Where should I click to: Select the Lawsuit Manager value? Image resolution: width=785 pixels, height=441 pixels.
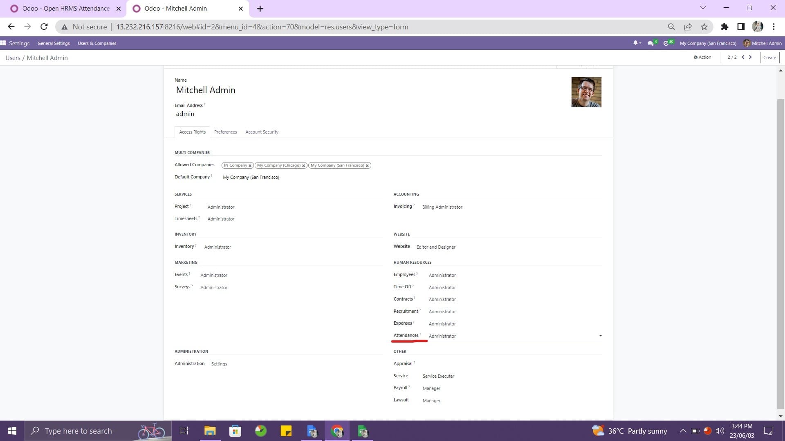[x=431, y=401]
